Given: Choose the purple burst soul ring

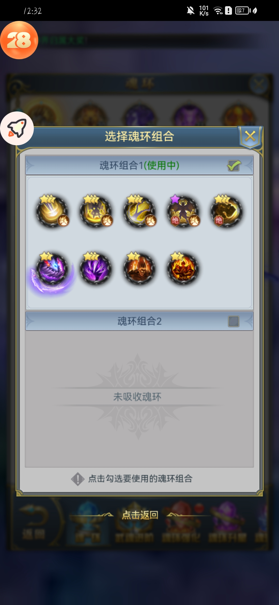Looking at the screenshot, I should pos(96,269).
